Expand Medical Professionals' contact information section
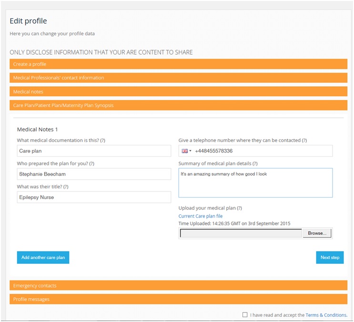 click(x=178, y=78)
